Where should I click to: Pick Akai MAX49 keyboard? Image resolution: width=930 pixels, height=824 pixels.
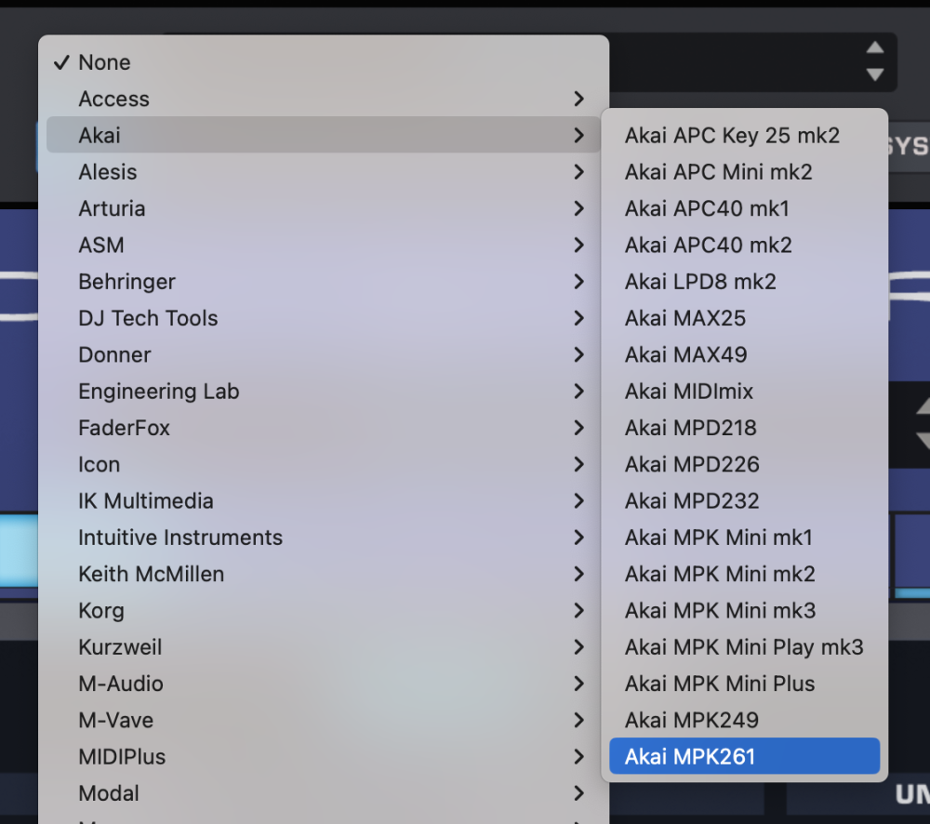pos(685,354)
